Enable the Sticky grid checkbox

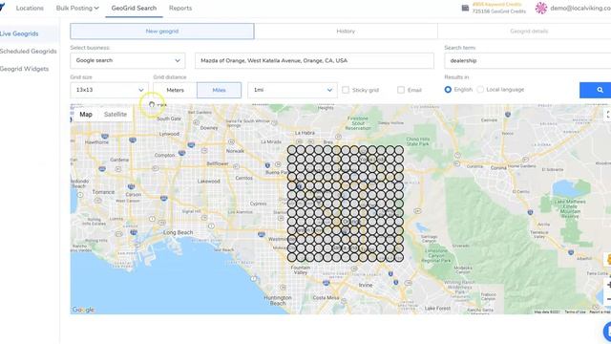(x=346, y=90)
